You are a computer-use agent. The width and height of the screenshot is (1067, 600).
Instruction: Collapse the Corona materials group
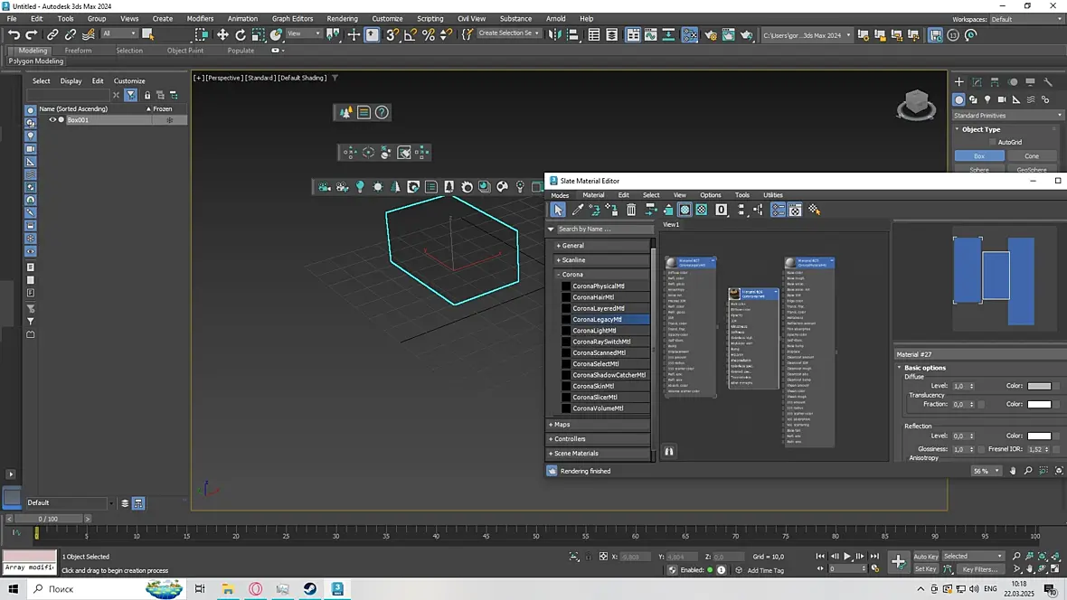pos(571,274)
